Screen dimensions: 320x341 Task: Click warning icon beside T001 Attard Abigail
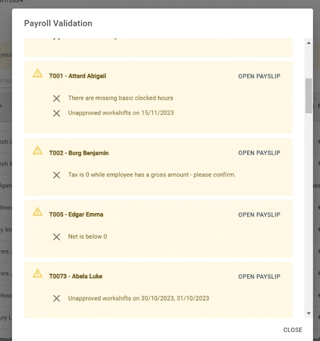[38, 73]
